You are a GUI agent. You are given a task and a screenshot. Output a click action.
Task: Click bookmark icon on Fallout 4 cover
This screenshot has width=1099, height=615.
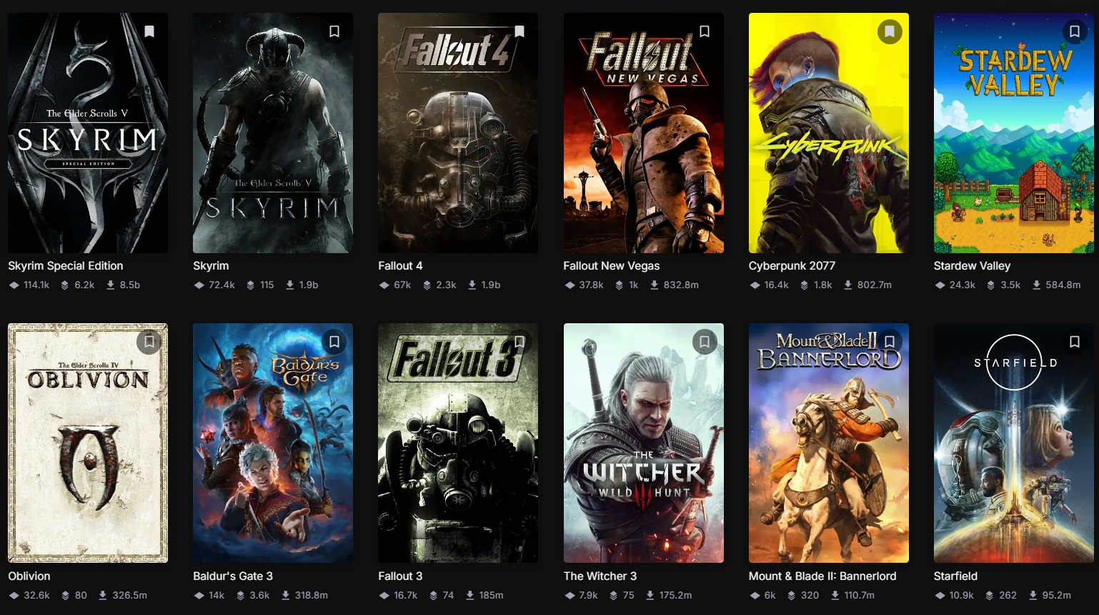(x=519, y=31)
